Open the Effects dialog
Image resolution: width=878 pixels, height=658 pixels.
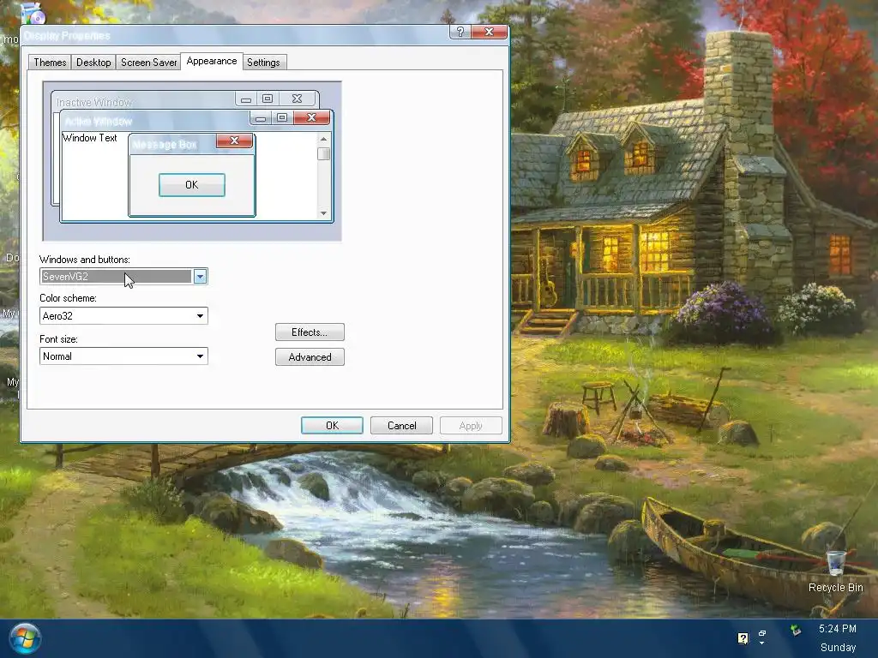point(310,332)
